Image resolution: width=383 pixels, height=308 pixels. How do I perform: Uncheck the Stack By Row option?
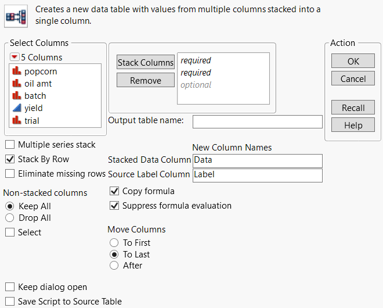pyautogui.click(x=10, y=159)
